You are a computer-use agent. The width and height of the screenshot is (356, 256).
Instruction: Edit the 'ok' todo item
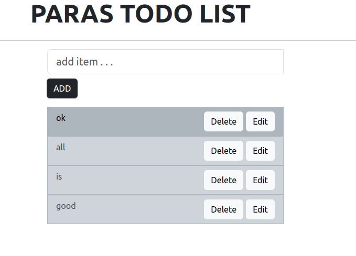pos(260,121)
